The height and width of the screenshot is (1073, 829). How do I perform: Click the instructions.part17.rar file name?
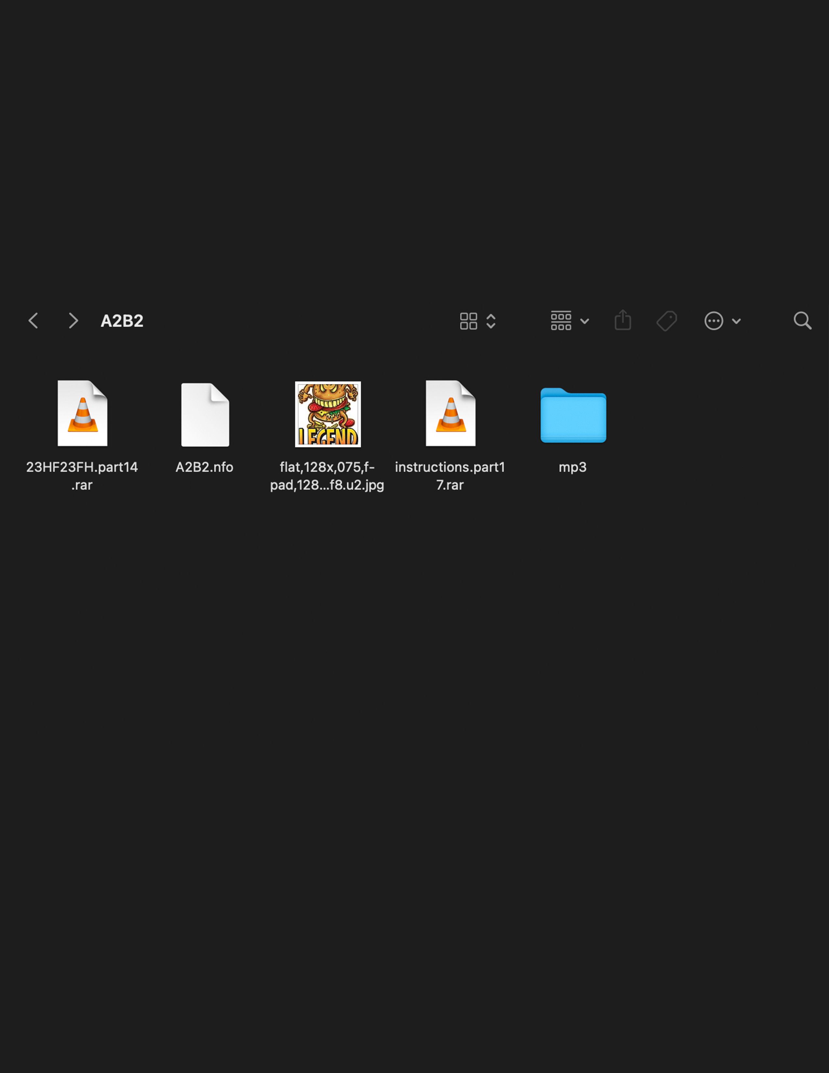coord(450,476)
